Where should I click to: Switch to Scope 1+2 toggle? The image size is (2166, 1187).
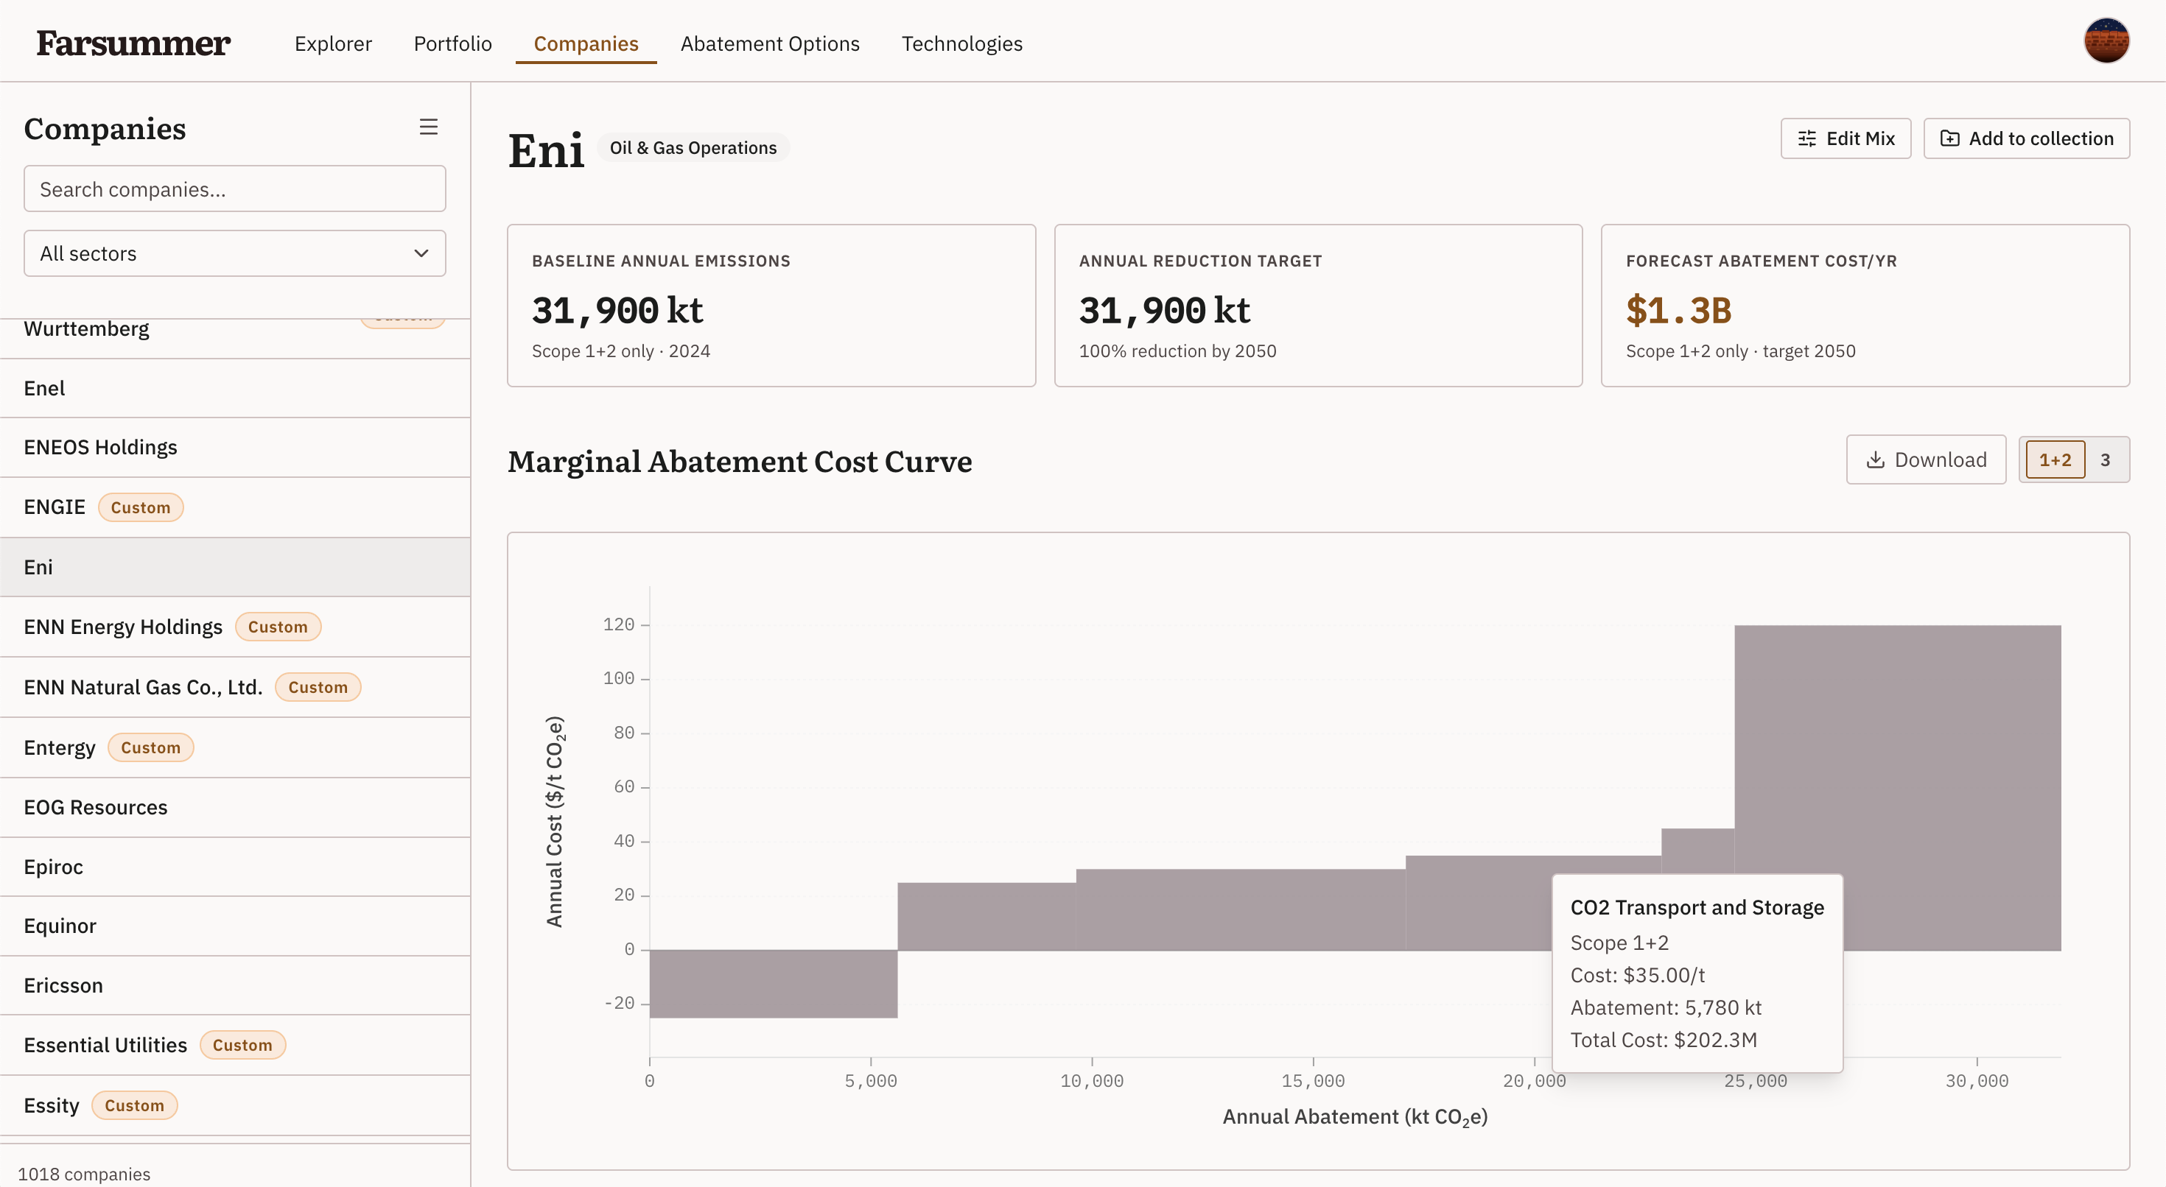2054,459
